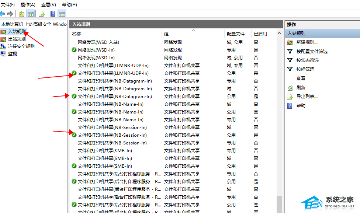360x213 pixels.
Task: Open the 查看(V) menu
Action: click(x=48, y=4)
